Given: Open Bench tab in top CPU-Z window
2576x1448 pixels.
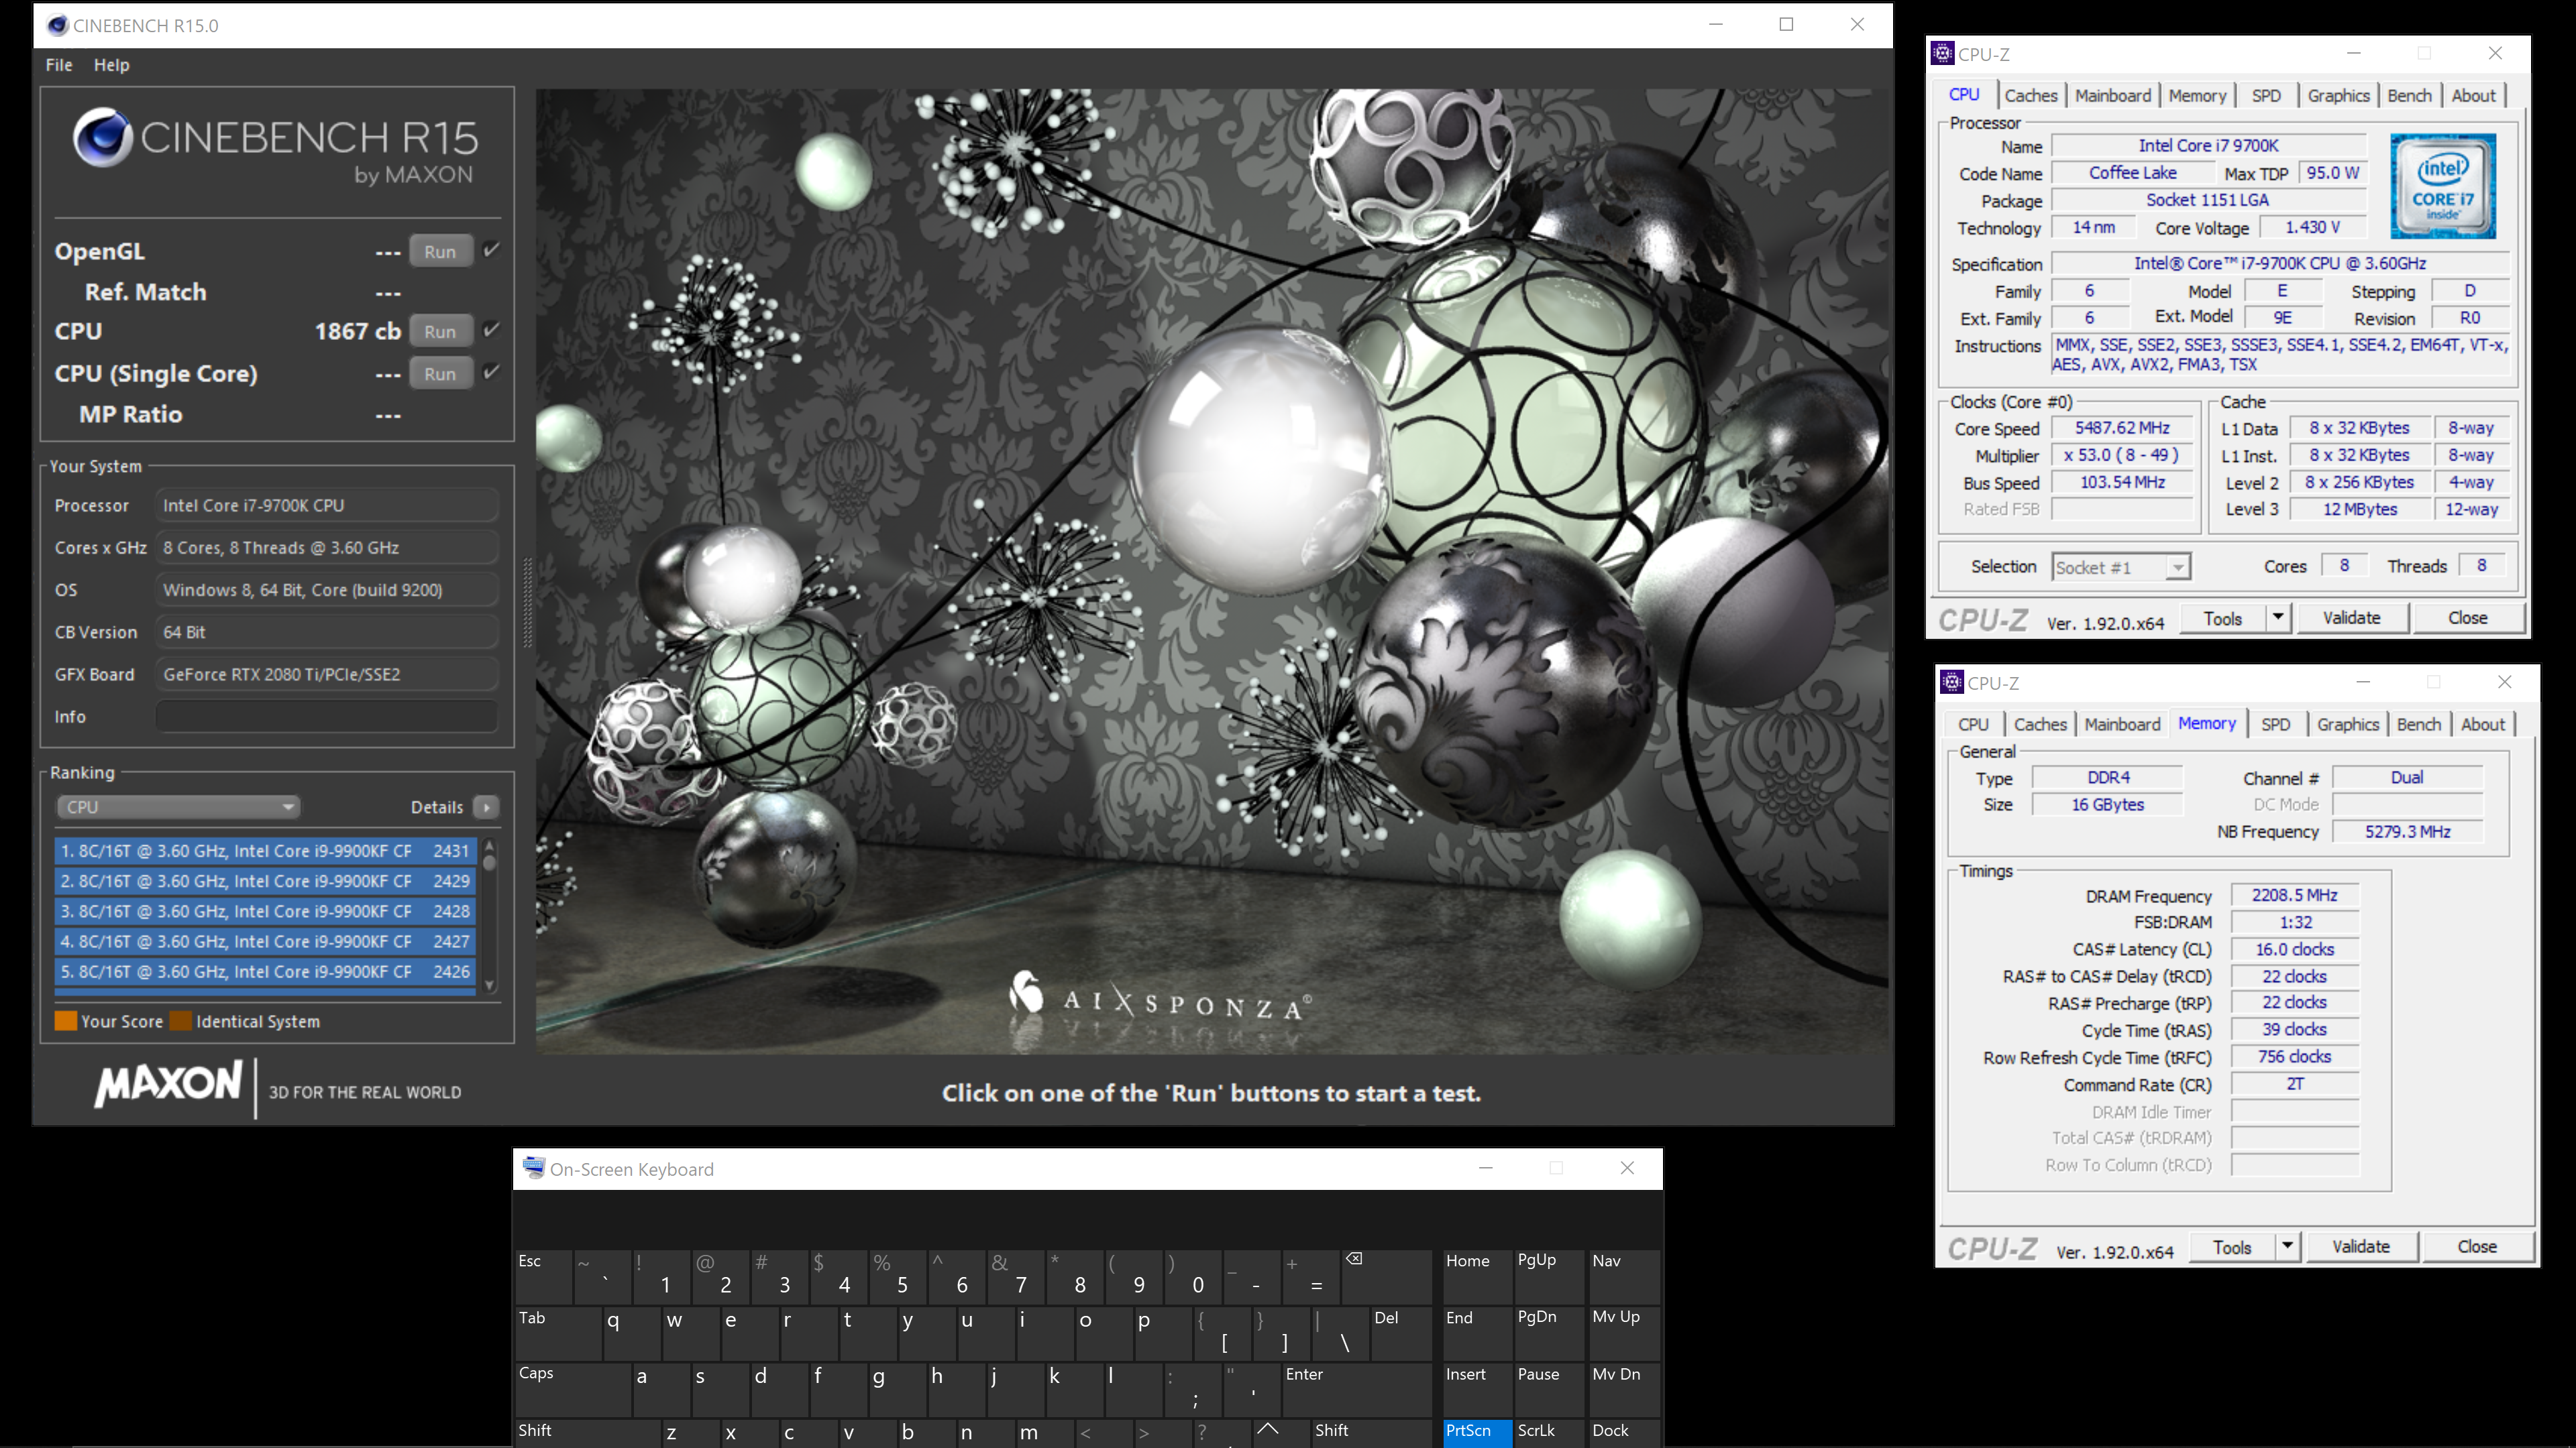Looking at the screenshot, I should [x=2409, y=96].
